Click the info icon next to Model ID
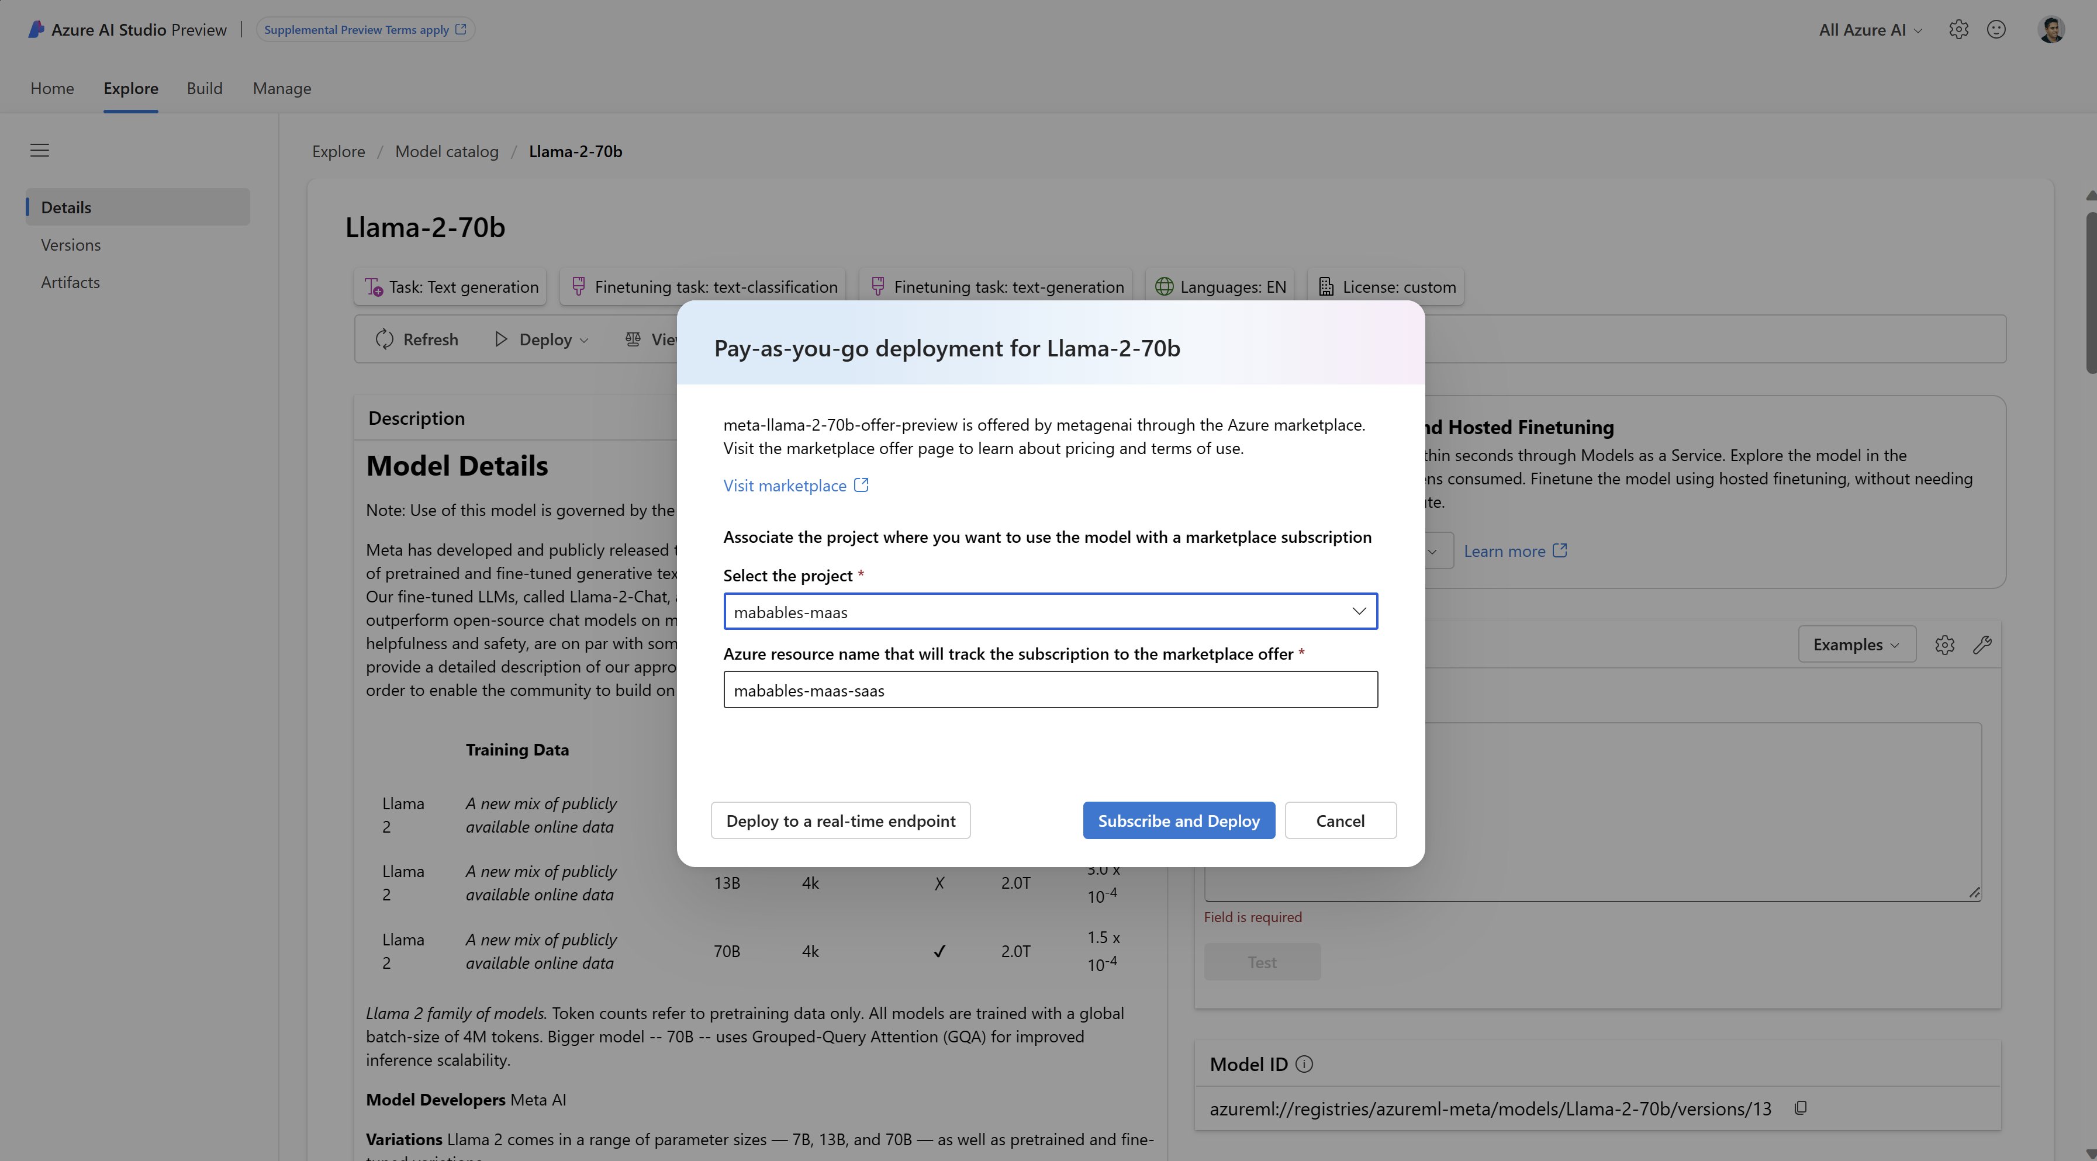 (x=1306, y=1063)
